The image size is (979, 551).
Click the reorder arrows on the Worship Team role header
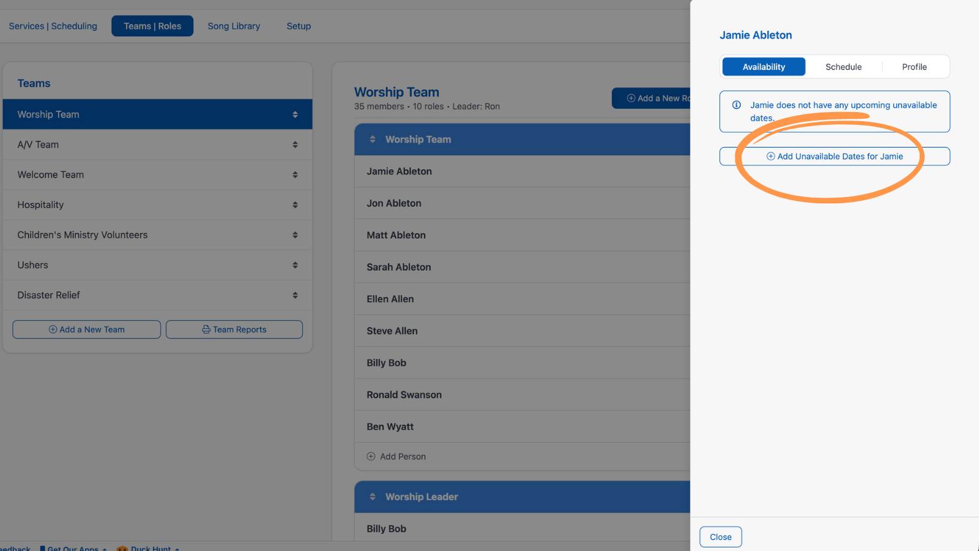[373, 140]
